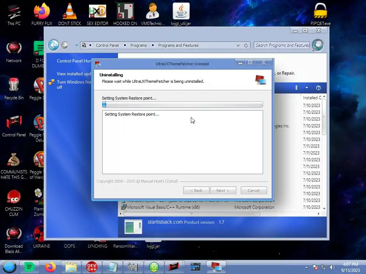Select Programs in the breadcrumb

pos(138,45)
